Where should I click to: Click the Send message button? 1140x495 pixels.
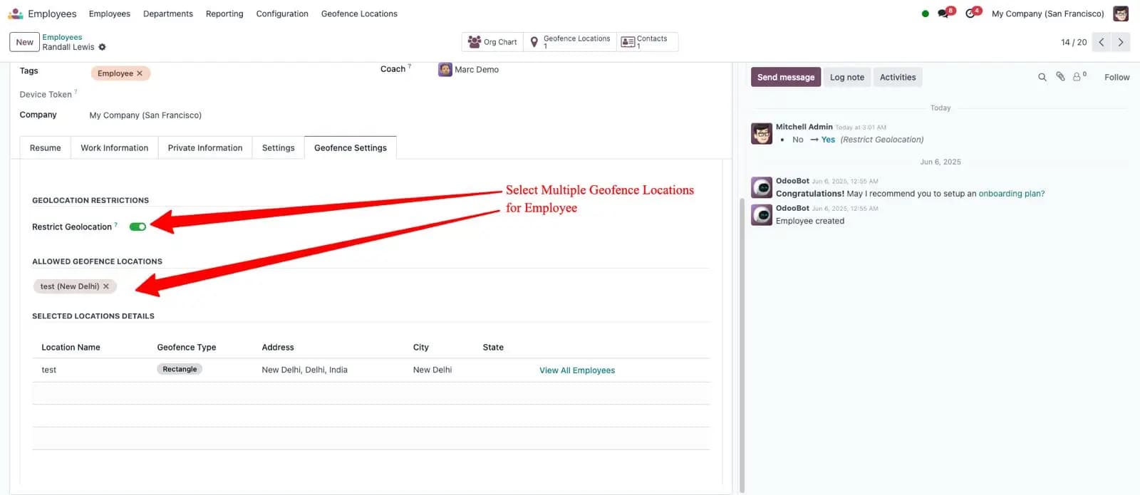pyautogui.click(x=786, y=77)
